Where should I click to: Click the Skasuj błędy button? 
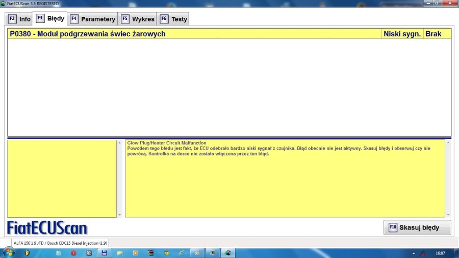pos(417,227)
